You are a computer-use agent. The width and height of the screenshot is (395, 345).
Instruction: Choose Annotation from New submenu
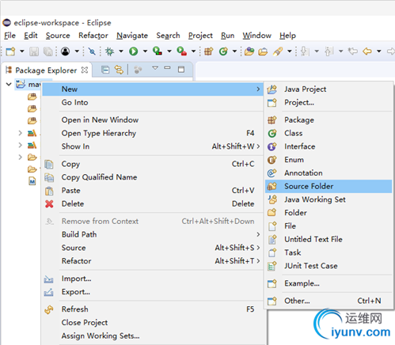(x=329, y=173)
